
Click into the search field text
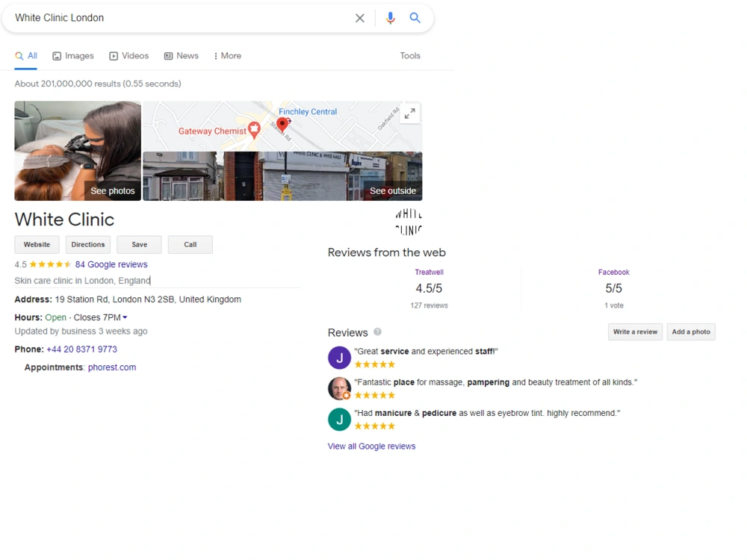pos(60,18)
